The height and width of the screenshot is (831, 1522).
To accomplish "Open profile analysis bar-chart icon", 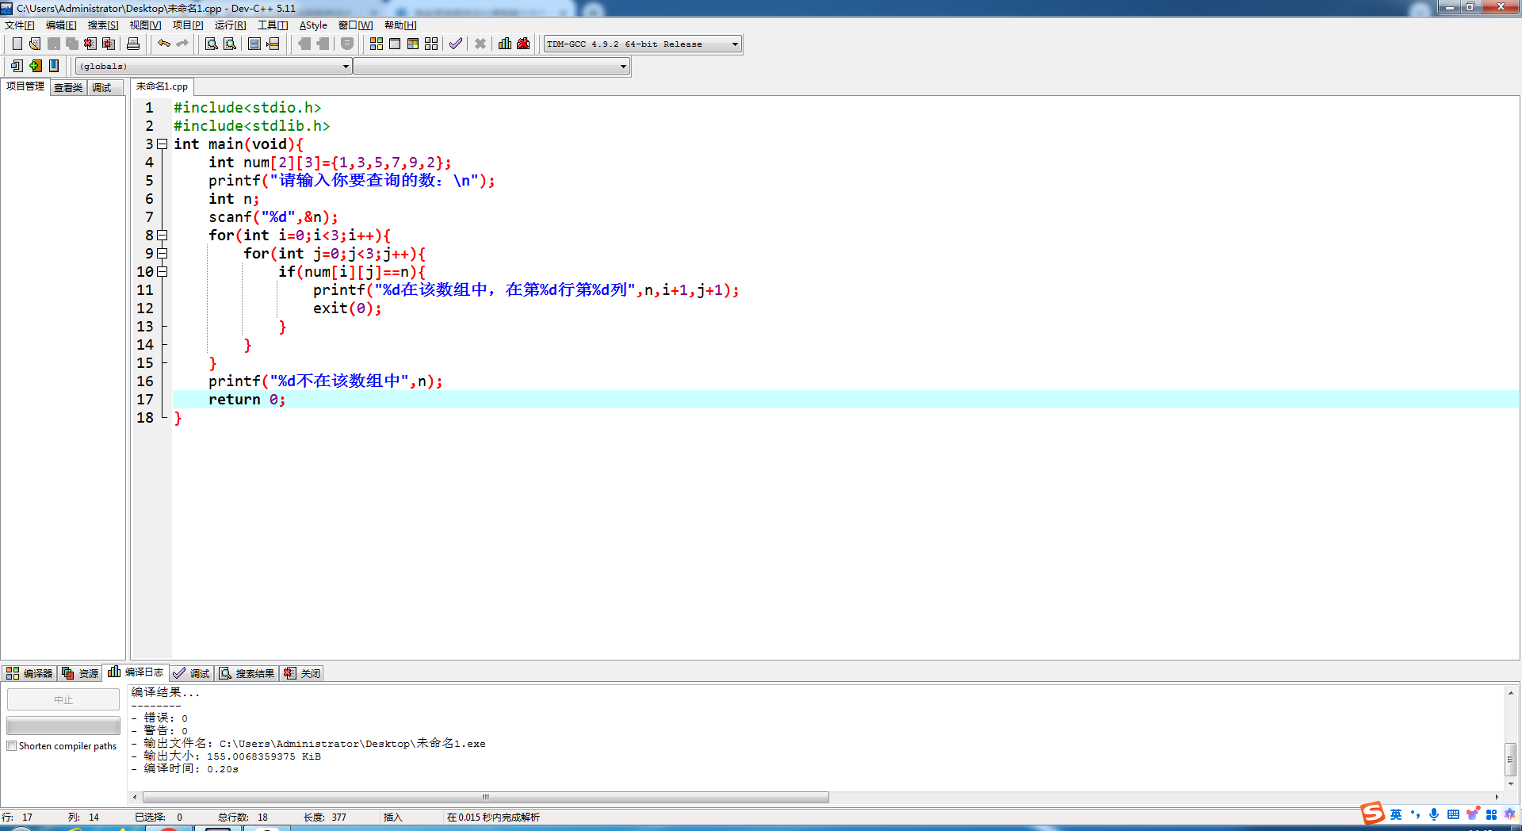I will [x=505, y=44].
